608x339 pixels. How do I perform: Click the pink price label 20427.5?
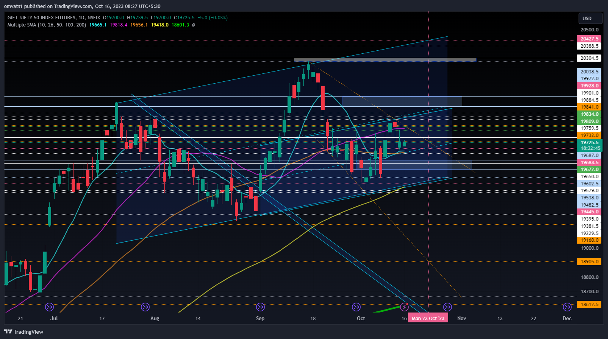point(590,39)
